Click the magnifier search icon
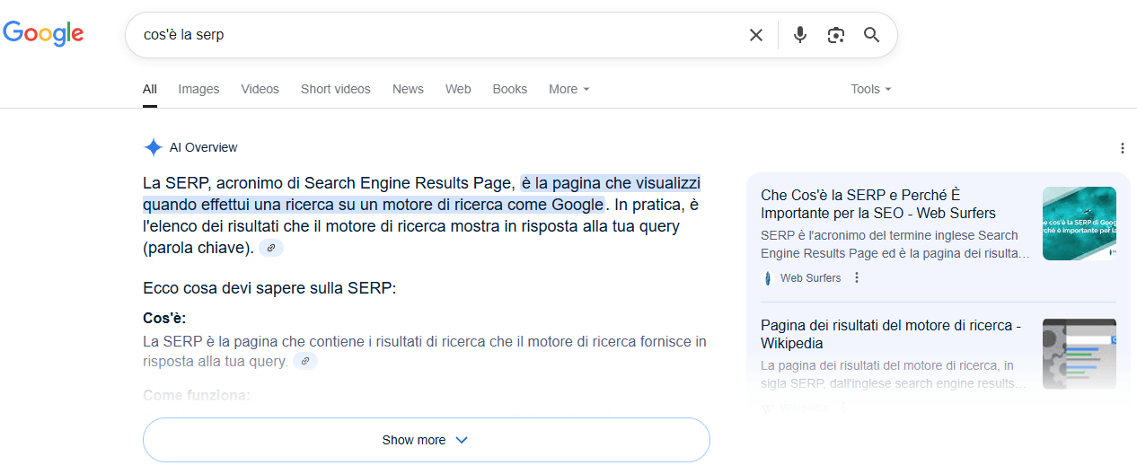 click(871, 35)
